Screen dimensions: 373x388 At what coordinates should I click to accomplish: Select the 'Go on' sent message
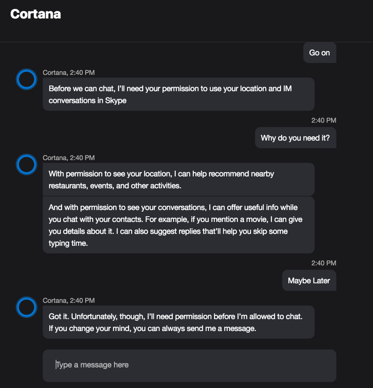319,53
